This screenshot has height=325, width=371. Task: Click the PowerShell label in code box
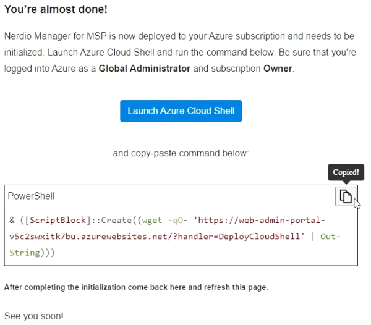(32, 196)
